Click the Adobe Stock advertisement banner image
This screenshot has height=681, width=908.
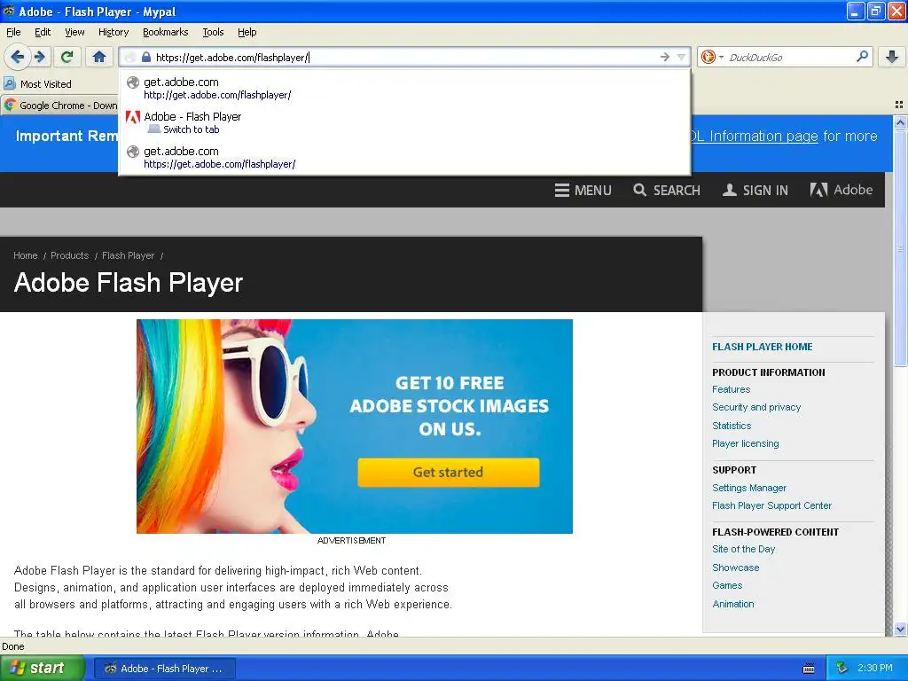click(x=355, y=427)
